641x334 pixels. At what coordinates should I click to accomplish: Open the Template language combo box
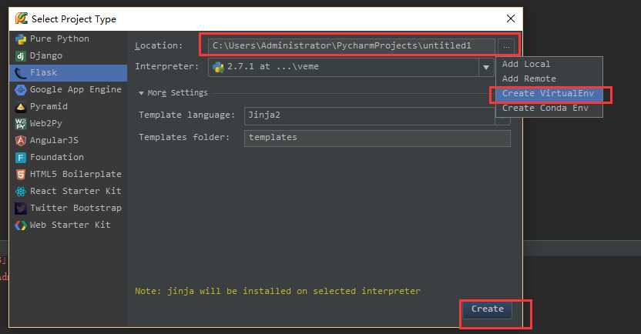click(377, 116)
